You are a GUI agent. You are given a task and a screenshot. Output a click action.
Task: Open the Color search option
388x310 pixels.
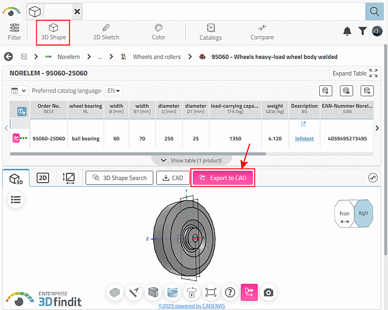click(158, 32)
